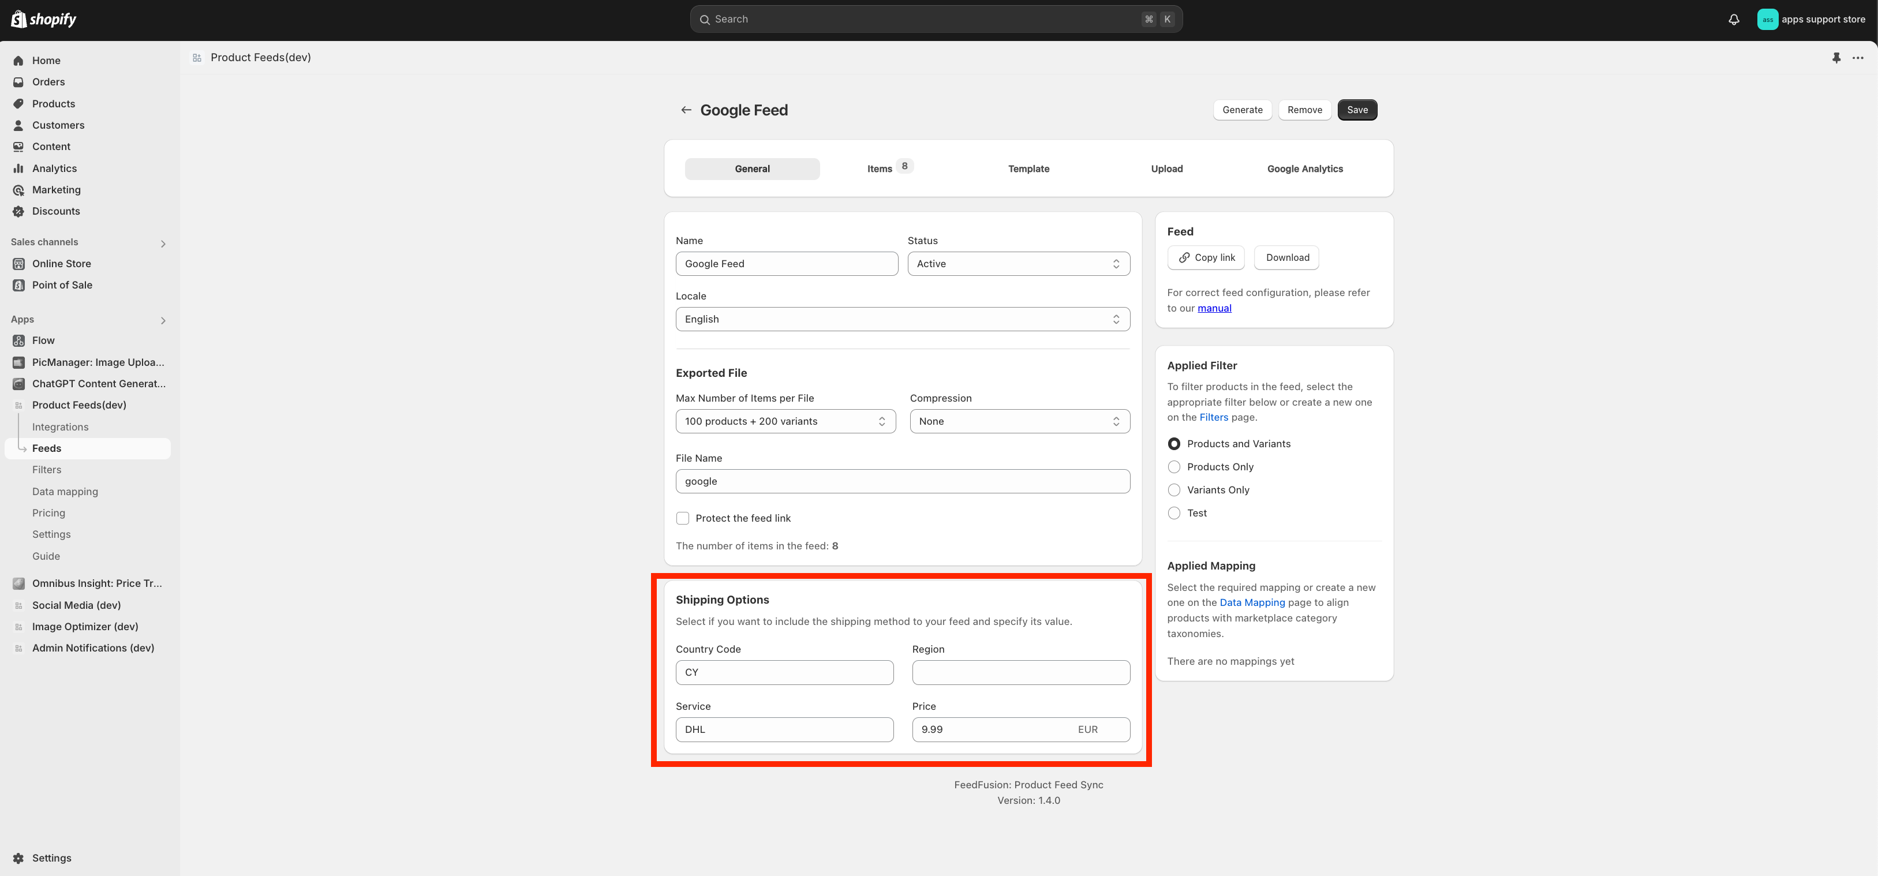1878x876 pixels.
Task: Click the Products tag icon
Action: pyautogui.click(x=18, y=103)
